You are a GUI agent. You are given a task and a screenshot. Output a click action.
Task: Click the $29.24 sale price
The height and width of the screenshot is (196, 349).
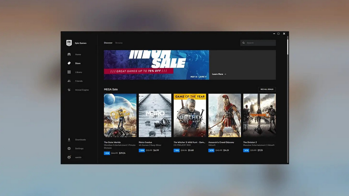[x=122, y=153]
